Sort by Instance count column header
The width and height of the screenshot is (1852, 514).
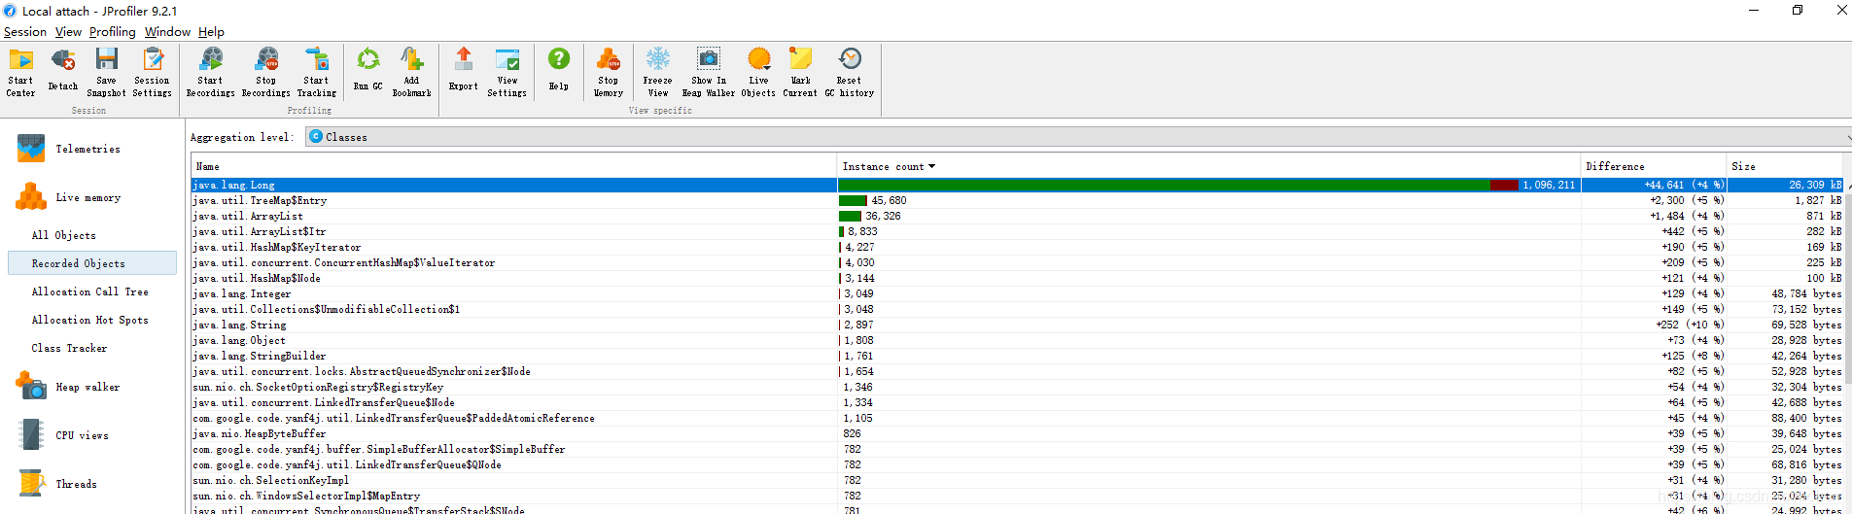point(1208,166)
